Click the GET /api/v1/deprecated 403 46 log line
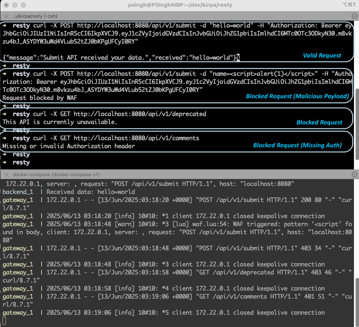The width and height of the screenshot is (359, 327). [x=177, y=276]
